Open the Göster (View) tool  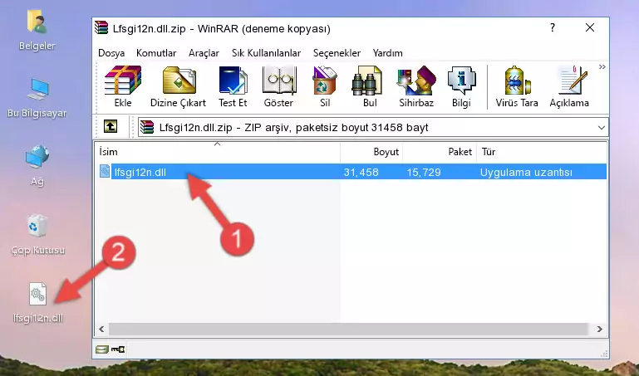coord(278,86)
